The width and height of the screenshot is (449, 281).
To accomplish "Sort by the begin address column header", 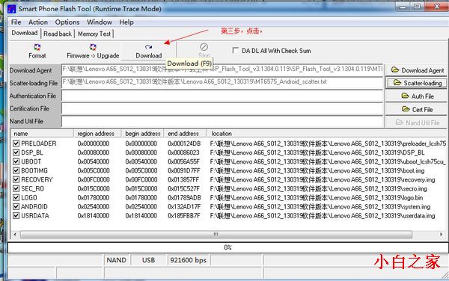I will click(143, 134).
